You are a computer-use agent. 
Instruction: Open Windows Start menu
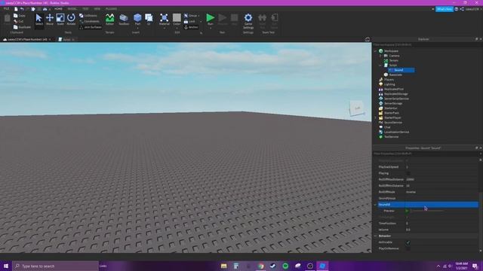pos(6,266)
